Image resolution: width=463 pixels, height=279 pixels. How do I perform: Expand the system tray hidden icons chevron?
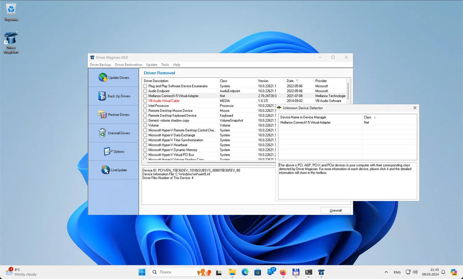pyautogui.click(x=386, y=272)
